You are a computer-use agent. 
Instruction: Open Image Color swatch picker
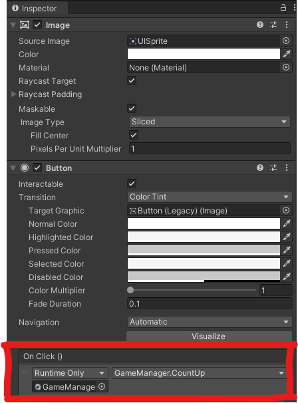tap(204, 54)
